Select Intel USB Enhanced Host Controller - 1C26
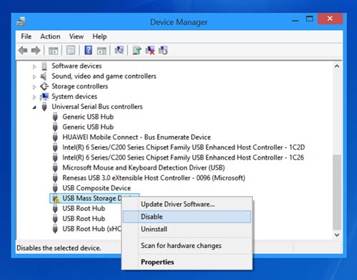This screenshot has width=357, height=280. [183, 157]
